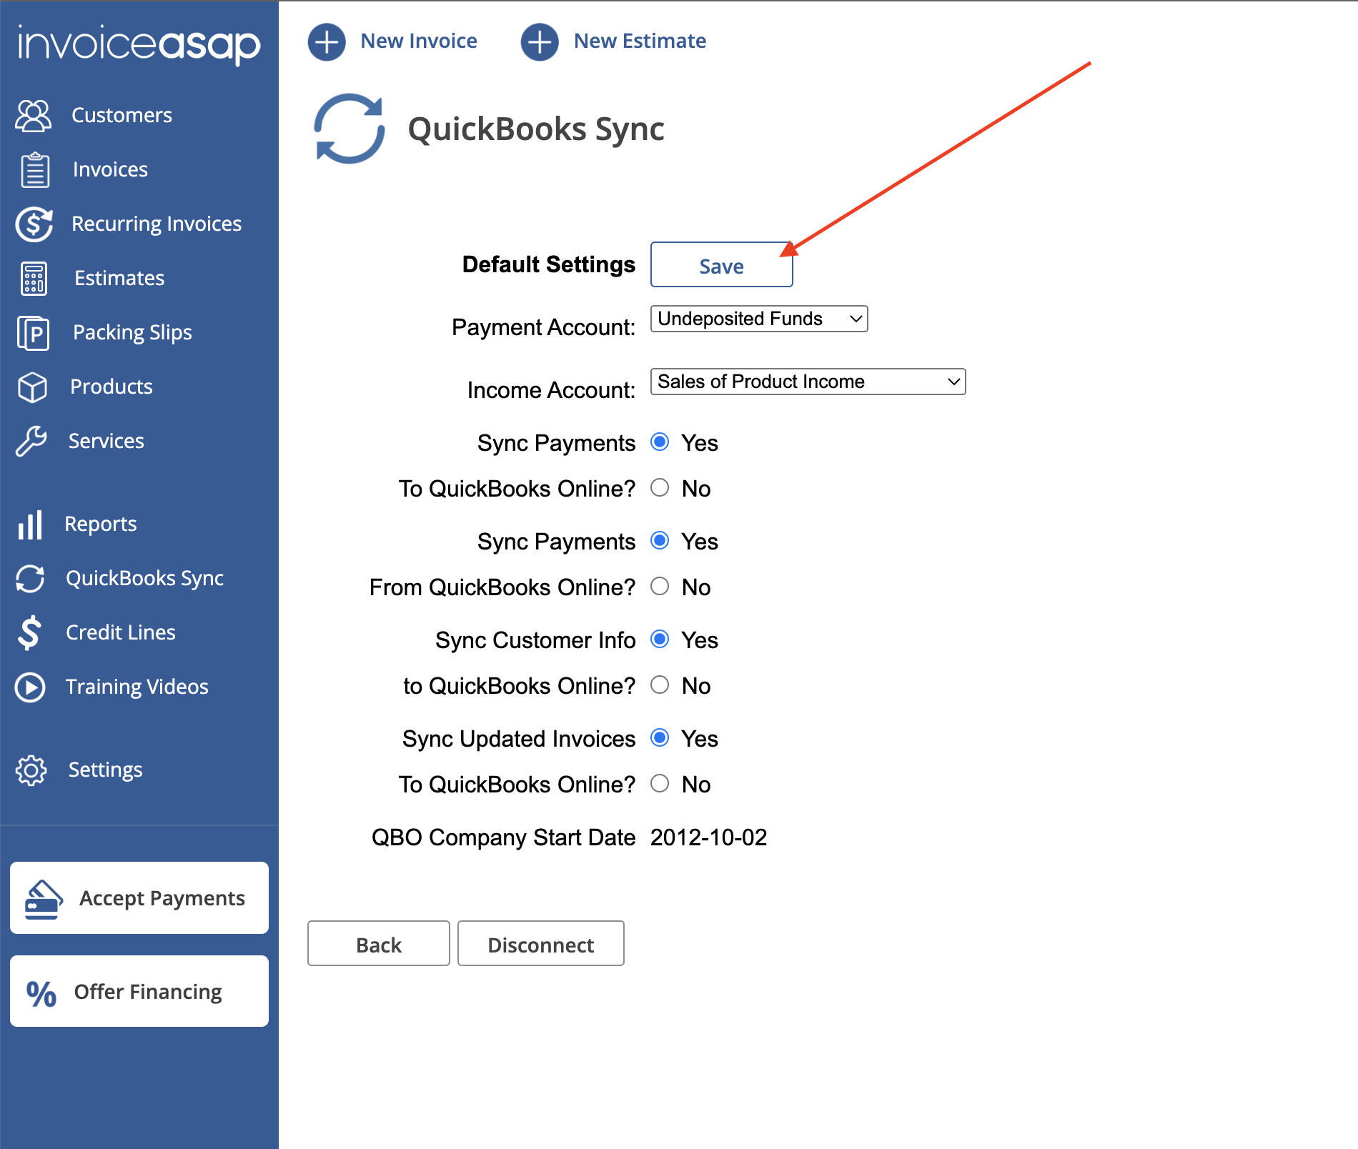Select No for Sync Customer Info
The image size is (1358, 1149).
[660, 685]
